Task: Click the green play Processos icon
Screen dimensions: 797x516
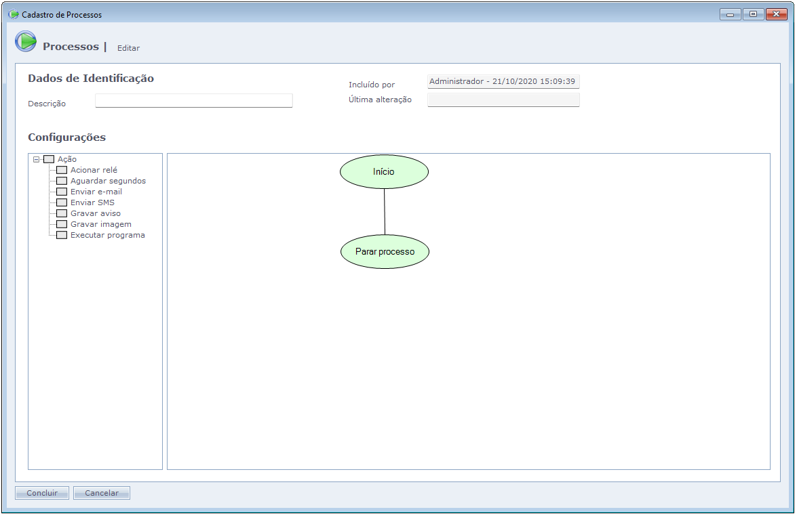Action: 26,42
